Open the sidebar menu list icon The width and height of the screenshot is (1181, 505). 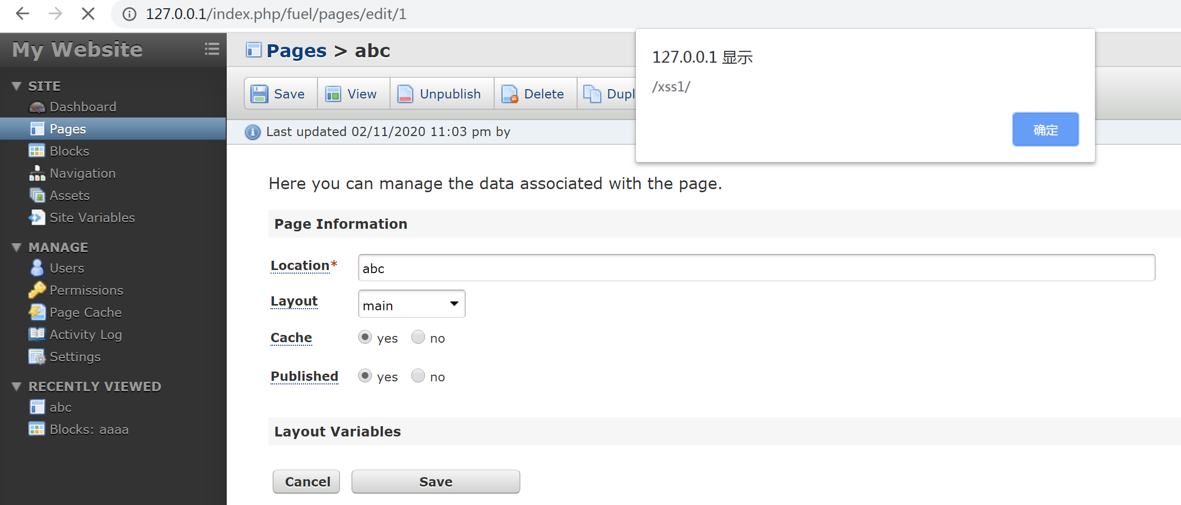(212, 49)
